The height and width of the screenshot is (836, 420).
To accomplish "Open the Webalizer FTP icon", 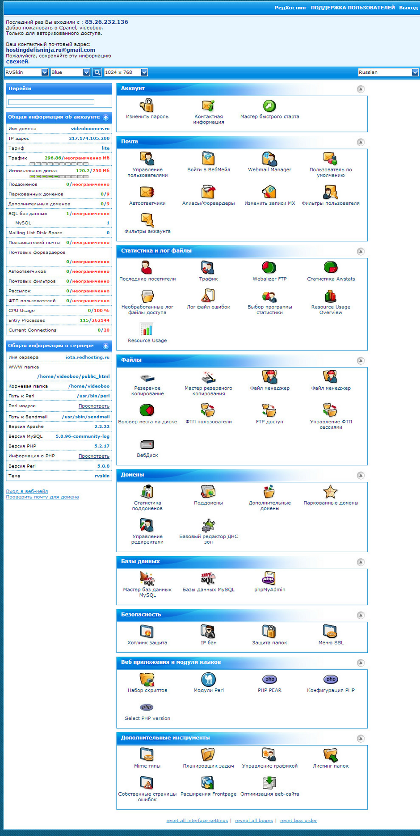I will (x=269, y=268).
